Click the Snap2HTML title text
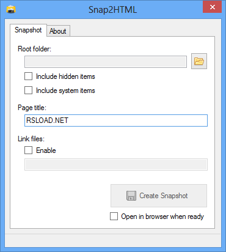226x252 pixels. pyautogui.click(x=112, y=10)
